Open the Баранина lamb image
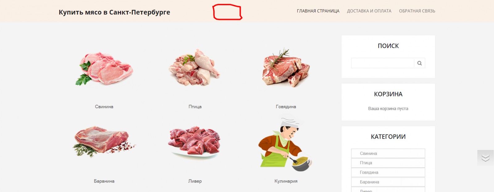Viewport: 494px width, 192px height. pos(104,141)
